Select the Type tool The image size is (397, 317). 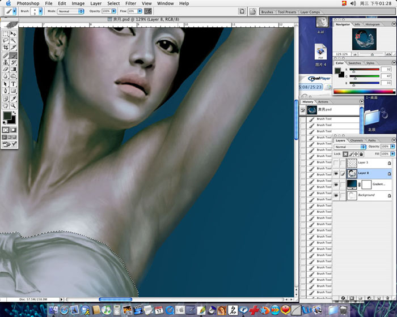tap(13, 84)
